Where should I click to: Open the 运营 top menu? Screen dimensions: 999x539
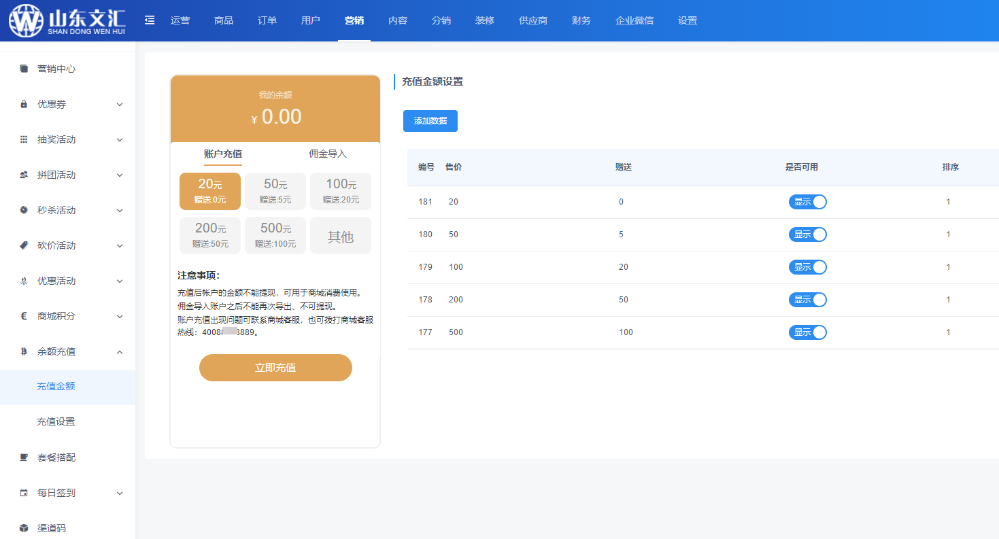[x=180, y=20]
